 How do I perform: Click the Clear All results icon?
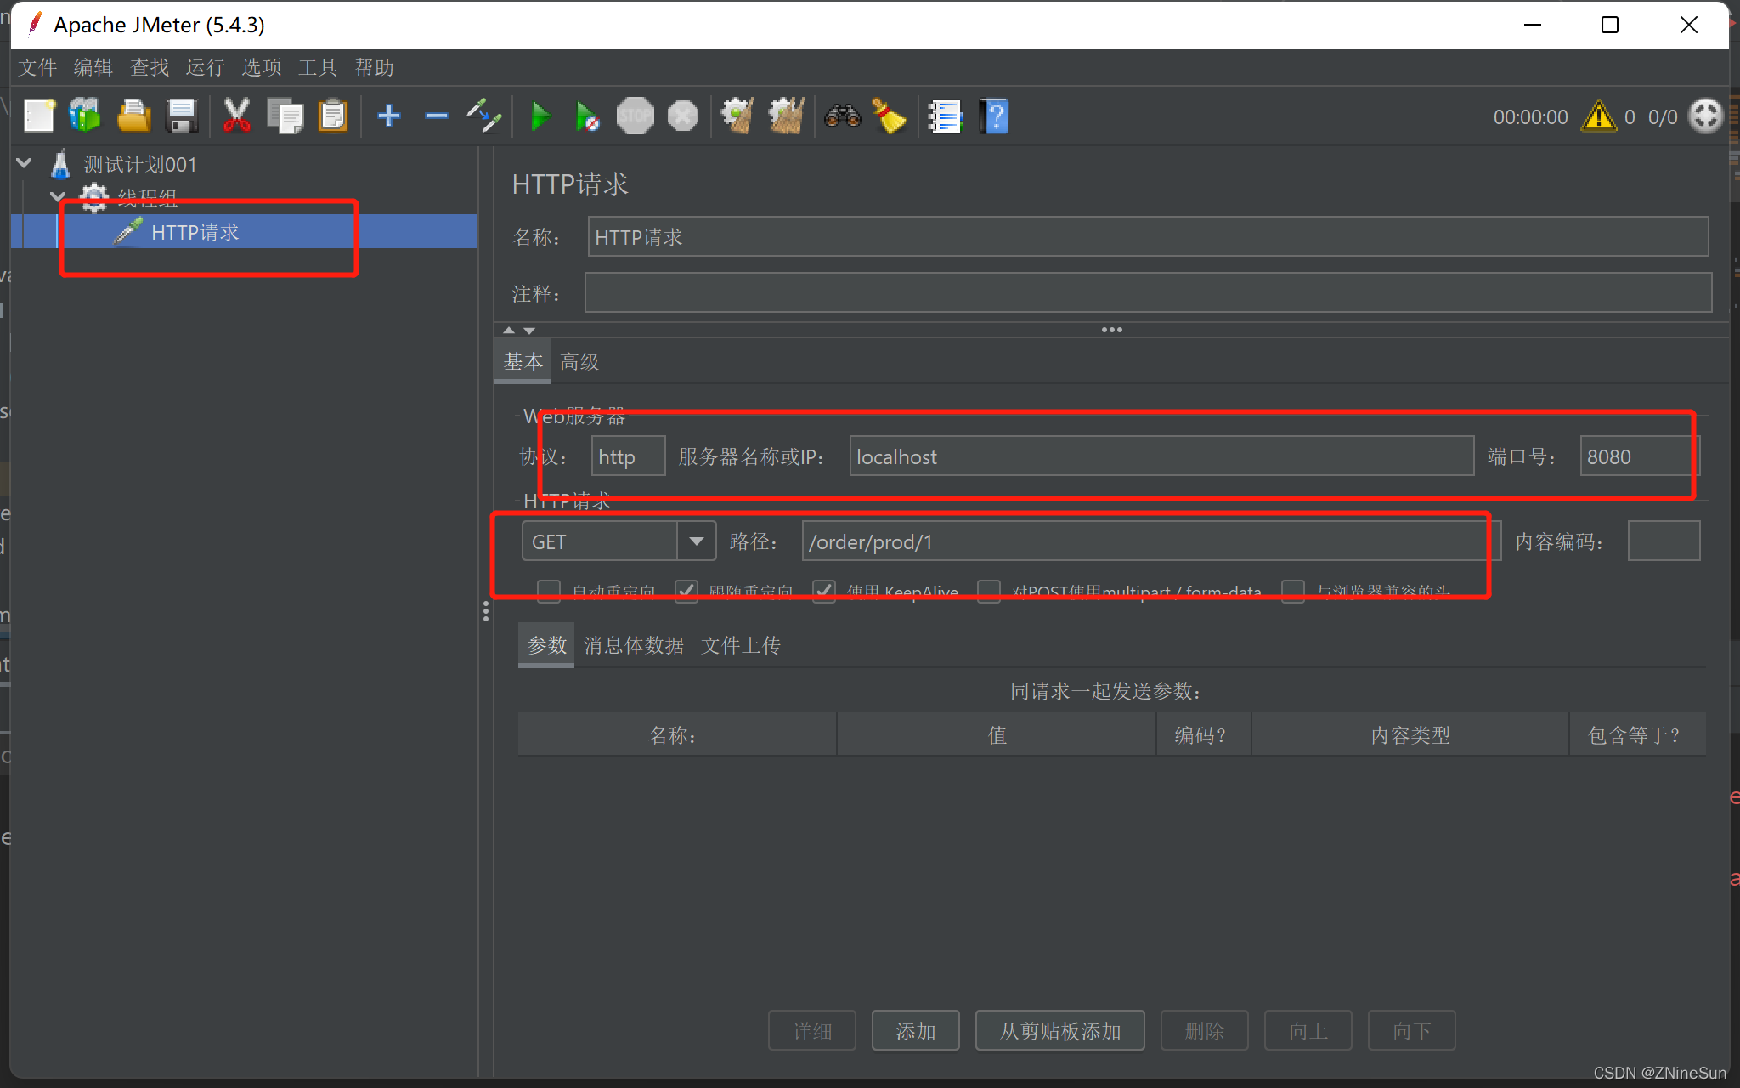[787, 116]
